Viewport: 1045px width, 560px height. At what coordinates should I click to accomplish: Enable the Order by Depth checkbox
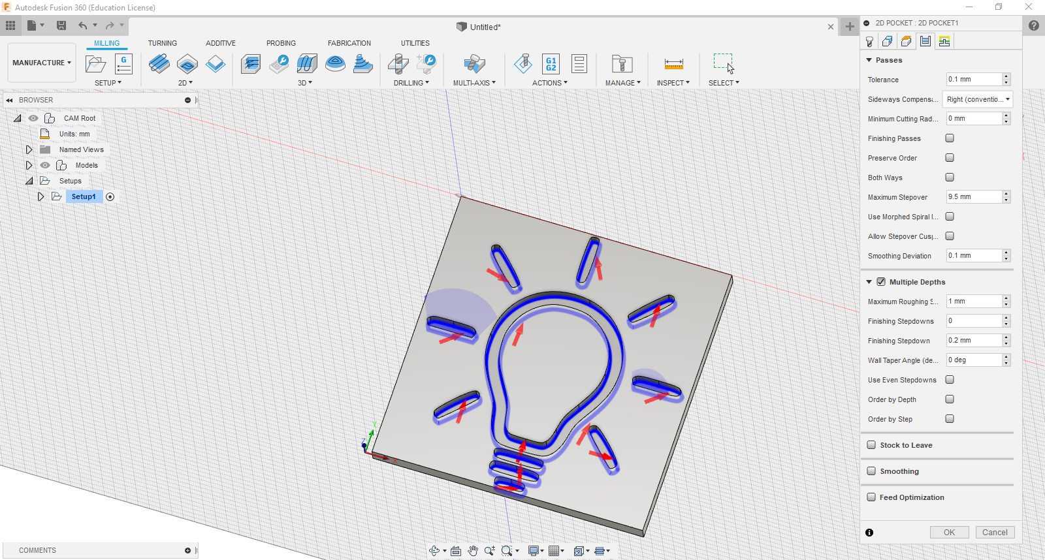(950, 399)
